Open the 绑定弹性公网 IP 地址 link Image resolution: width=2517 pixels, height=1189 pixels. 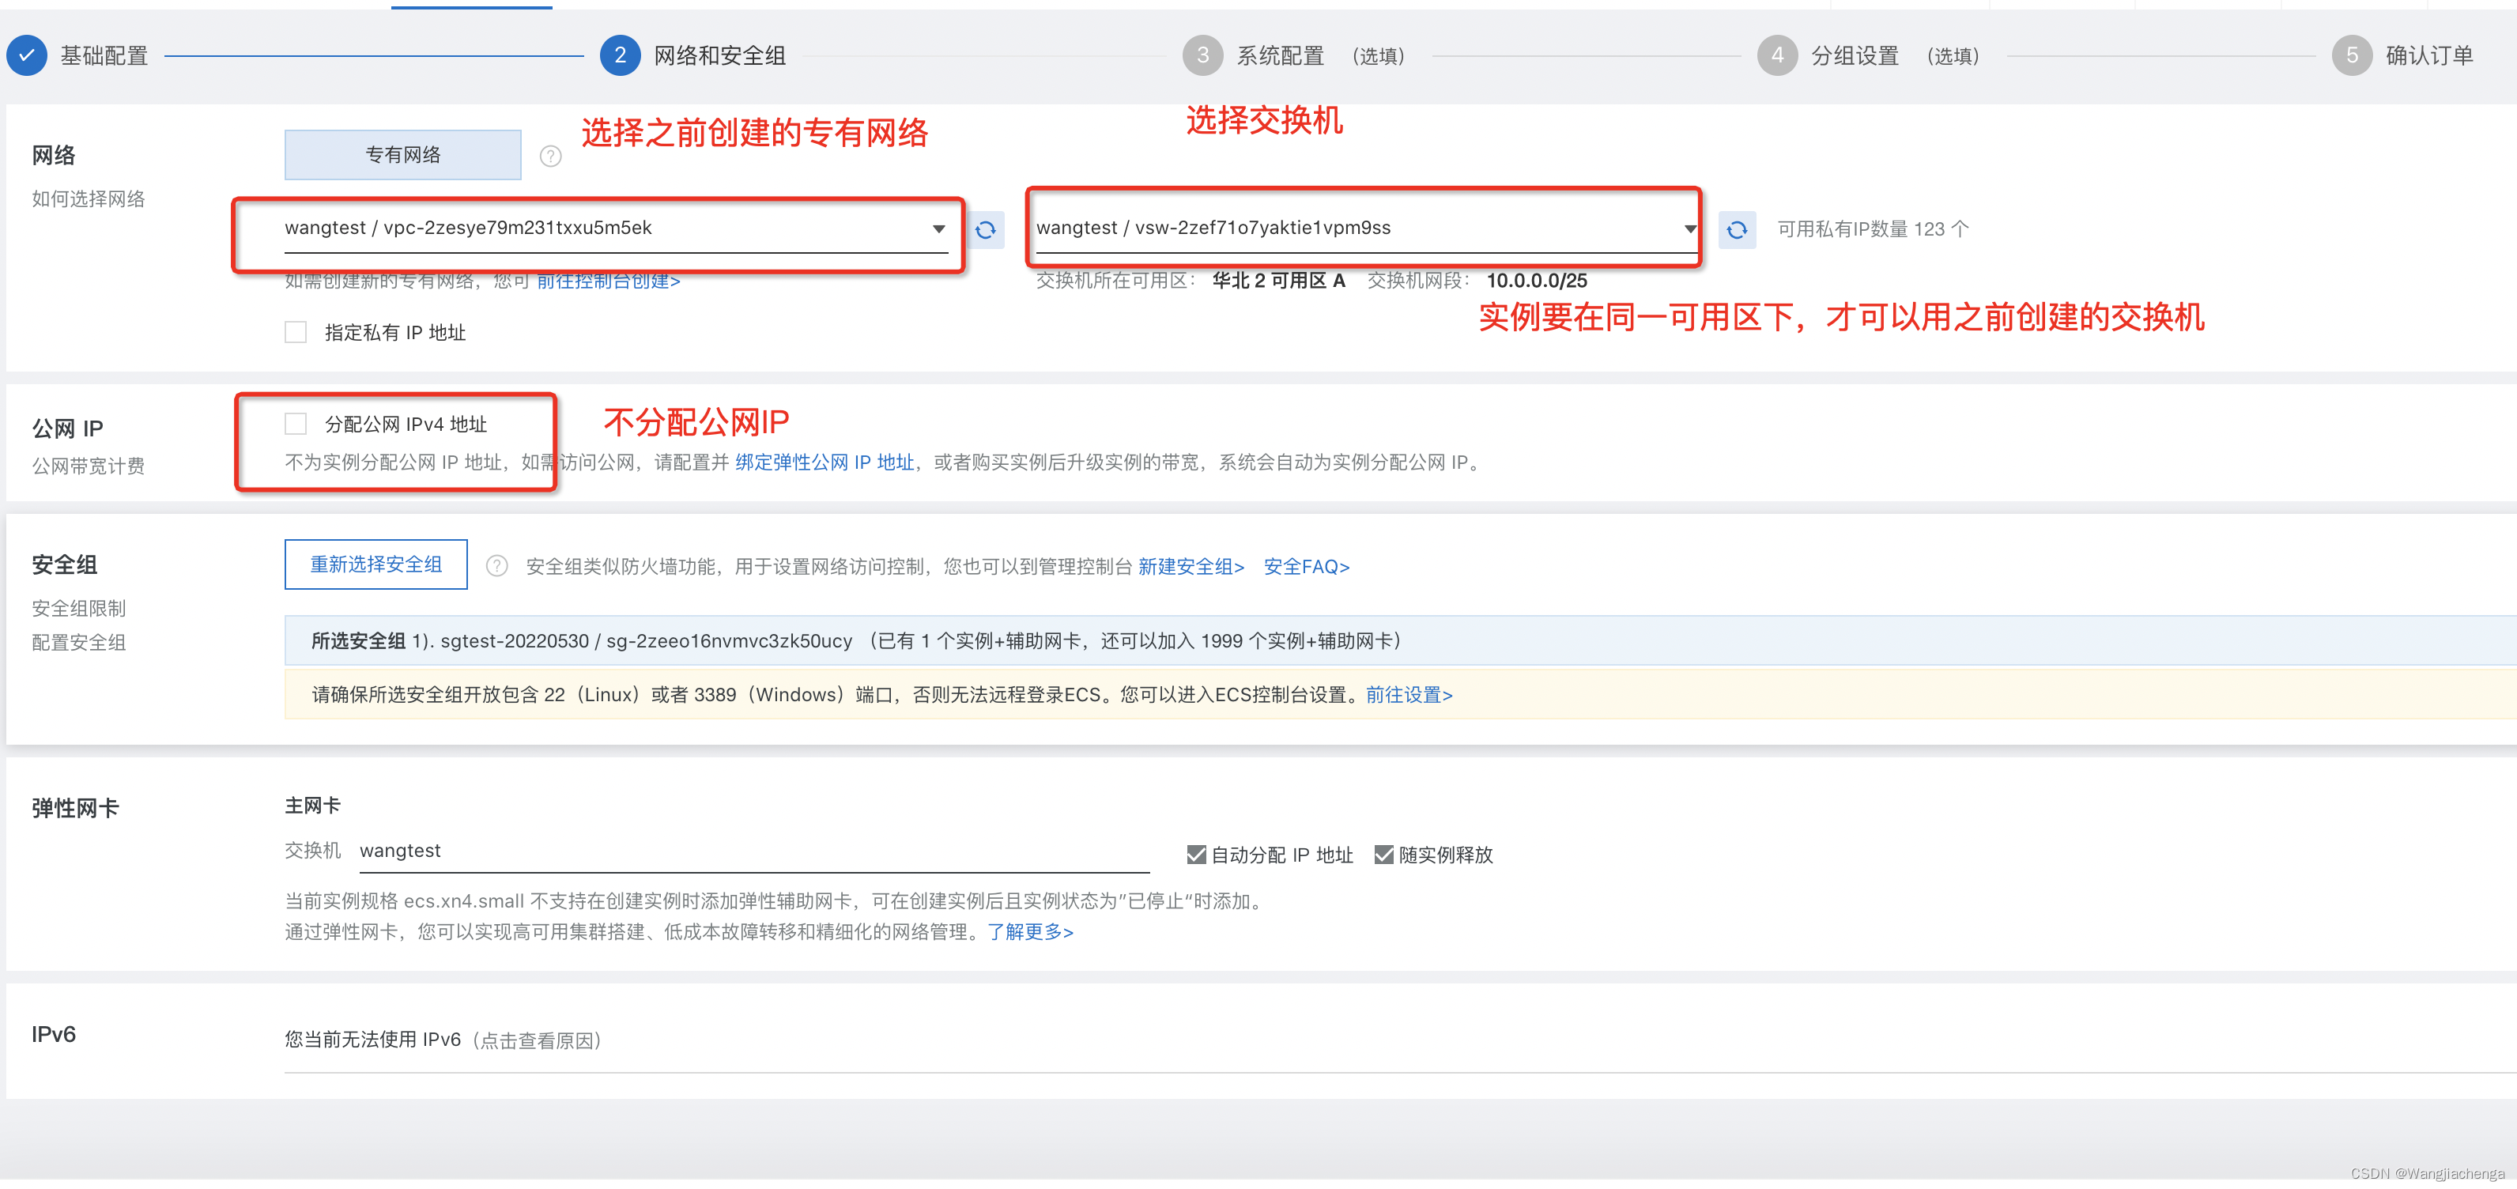point(825,462)
